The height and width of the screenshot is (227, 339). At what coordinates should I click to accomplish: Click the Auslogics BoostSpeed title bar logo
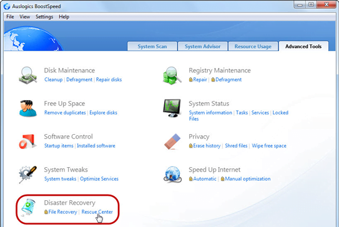coord(7,6)
